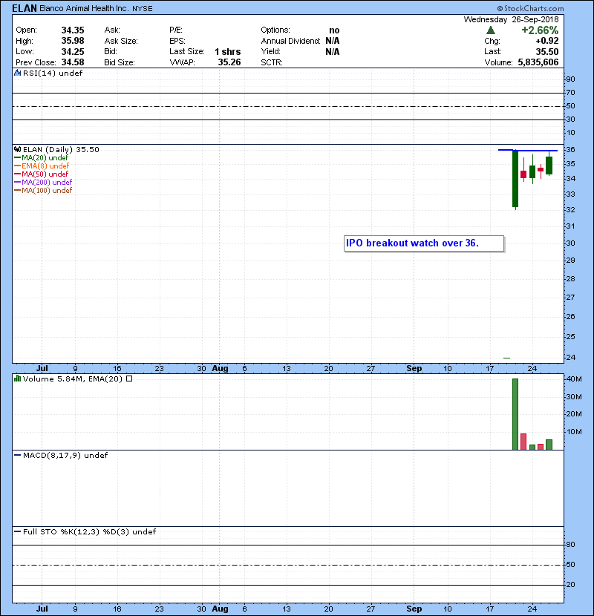Click the 80 label on the stochastic axis
Viewport: 594px width, 616px height.
point(570,545)
